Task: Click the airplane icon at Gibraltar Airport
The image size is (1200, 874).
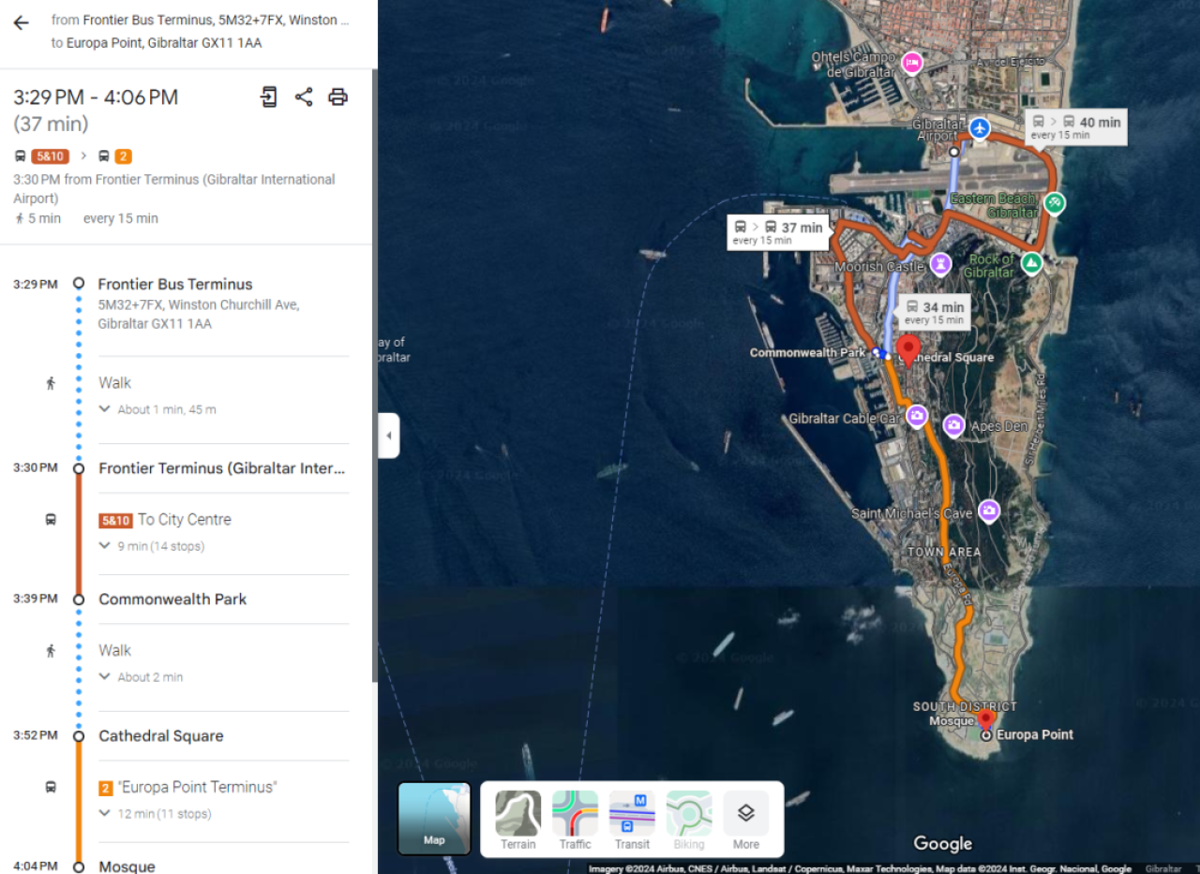Action: (x=979, y=129)
